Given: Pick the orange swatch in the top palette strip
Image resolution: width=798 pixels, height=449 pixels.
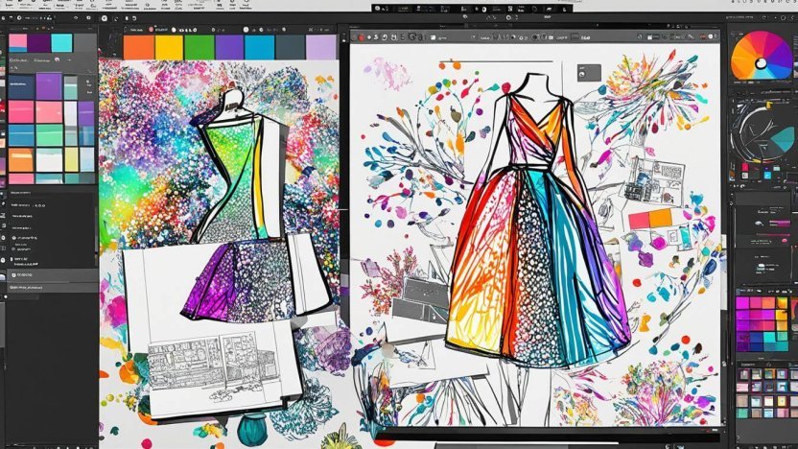Looking at the screenshot, I should coord(138,47).
